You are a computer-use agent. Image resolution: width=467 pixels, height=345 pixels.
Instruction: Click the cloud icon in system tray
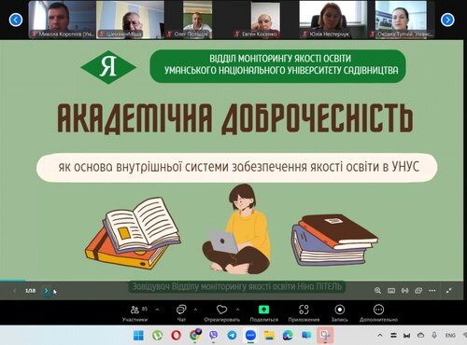pyautogui.click(x=420, y=336)
